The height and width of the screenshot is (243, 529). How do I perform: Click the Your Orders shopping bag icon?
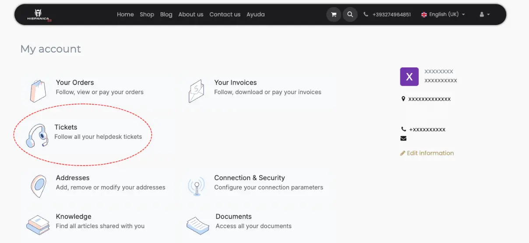38,91
